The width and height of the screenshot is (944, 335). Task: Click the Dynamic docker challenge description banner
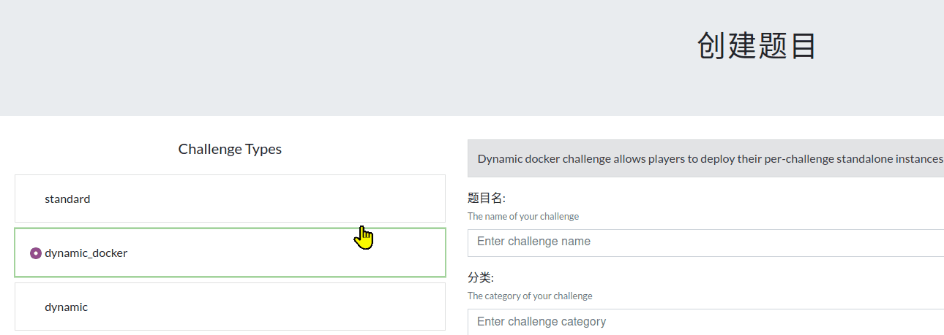[705, 158]
